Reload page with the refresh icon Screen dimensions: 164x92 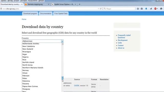(101, 9)
